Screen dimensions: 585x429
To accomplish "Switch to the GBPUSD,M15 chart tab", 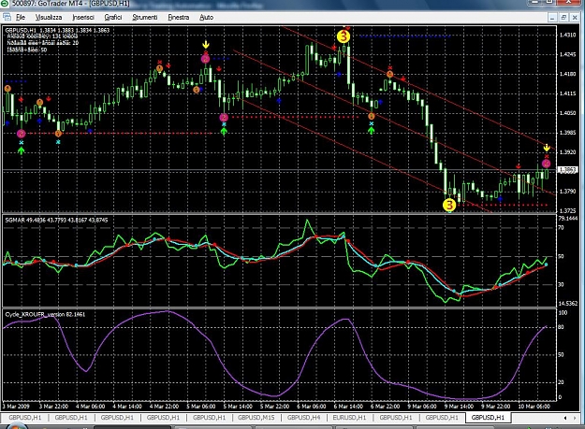I will tap(256, 418).
